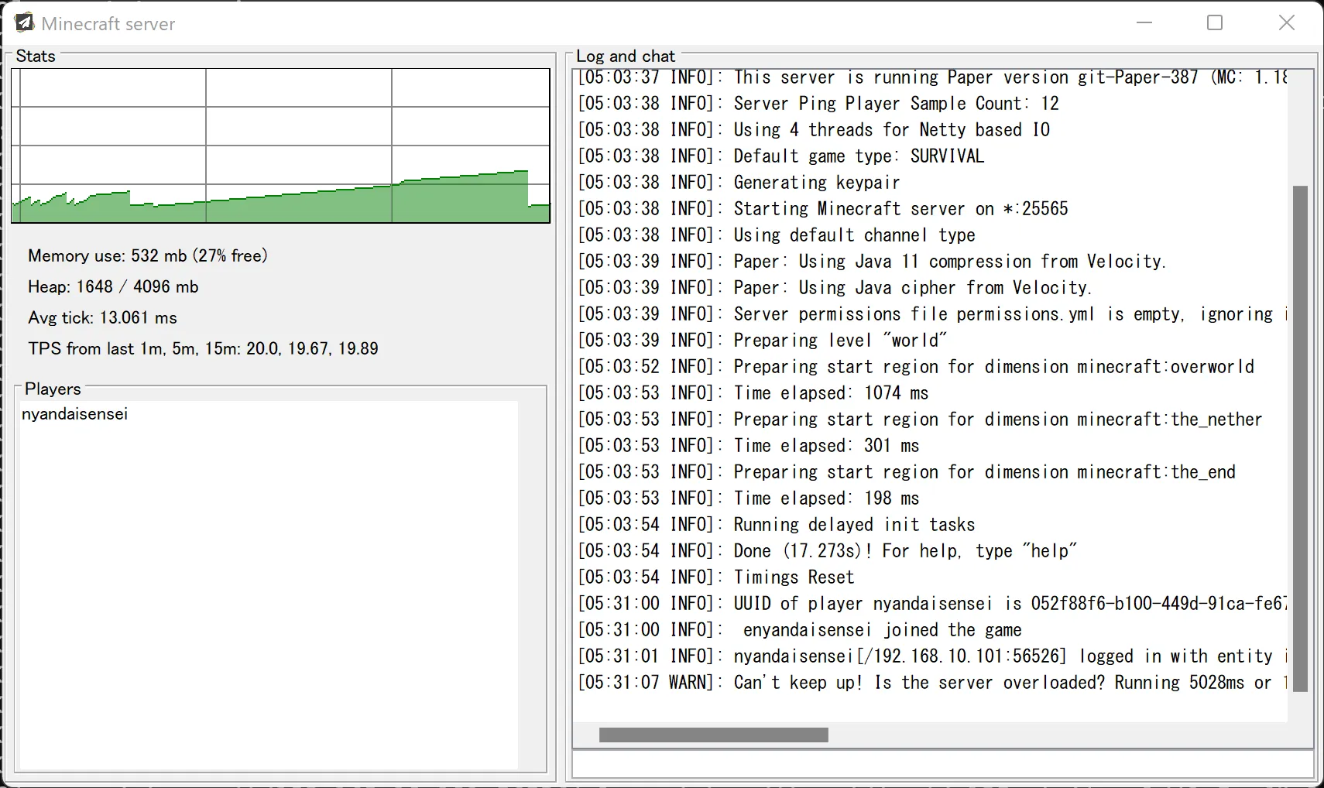Select player nyandaisensei in Players list
Image resolution: width=1324 pixels, height=788 pixels.
(75, 414)
